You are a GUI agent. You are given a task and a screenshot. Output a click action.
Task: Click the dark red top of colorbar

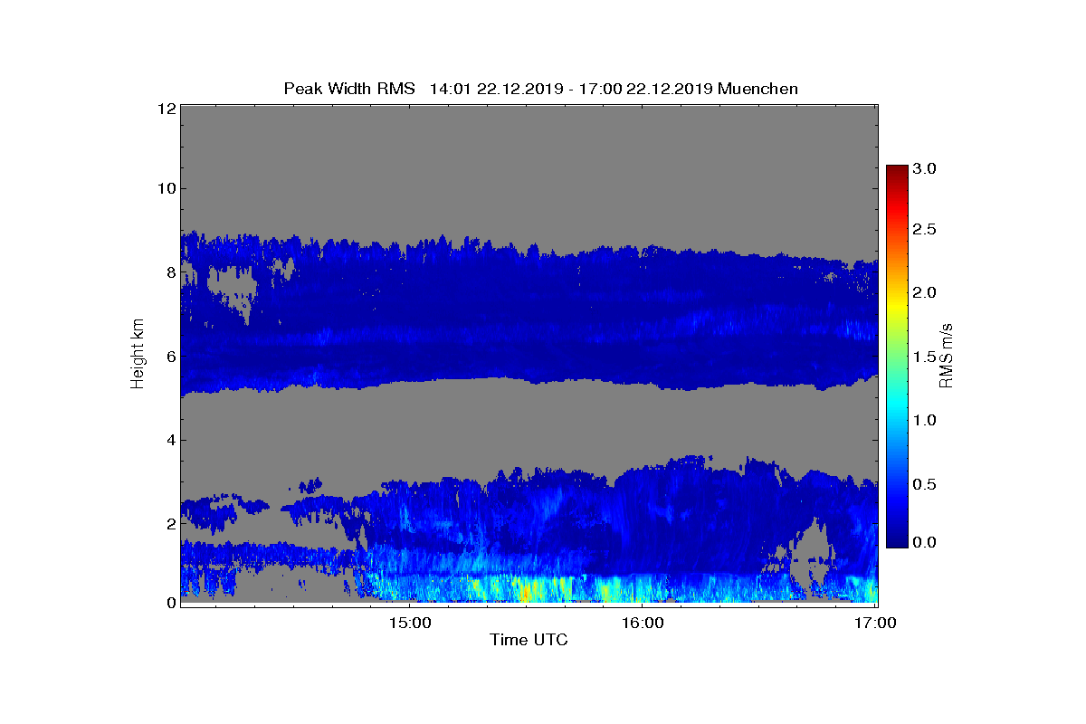[x=897, y=170]
